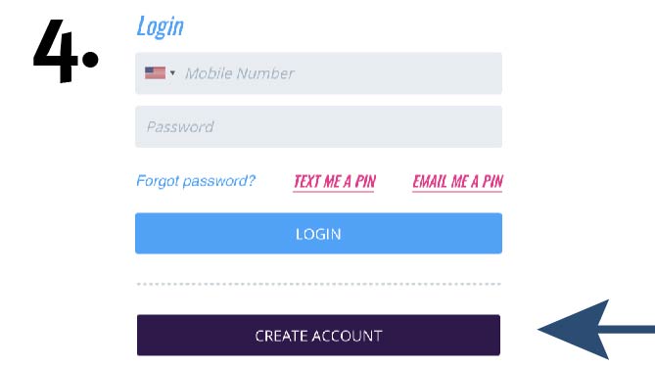Click the Login heading text
This screenshot has height=366, width=655.
[x=160, y=26]
